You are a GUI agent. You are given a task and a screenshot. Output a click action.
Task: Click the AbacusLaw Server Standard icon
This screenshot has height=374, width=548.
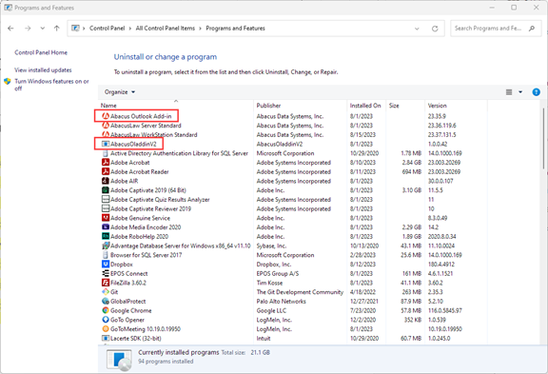click(106, 125)
